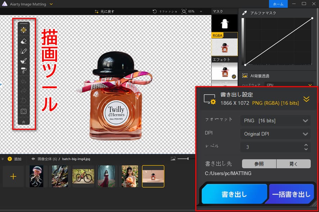This screenshot has width=319, height=212.
Task: Click the area select square icon
Action: (x=24, y=111)
